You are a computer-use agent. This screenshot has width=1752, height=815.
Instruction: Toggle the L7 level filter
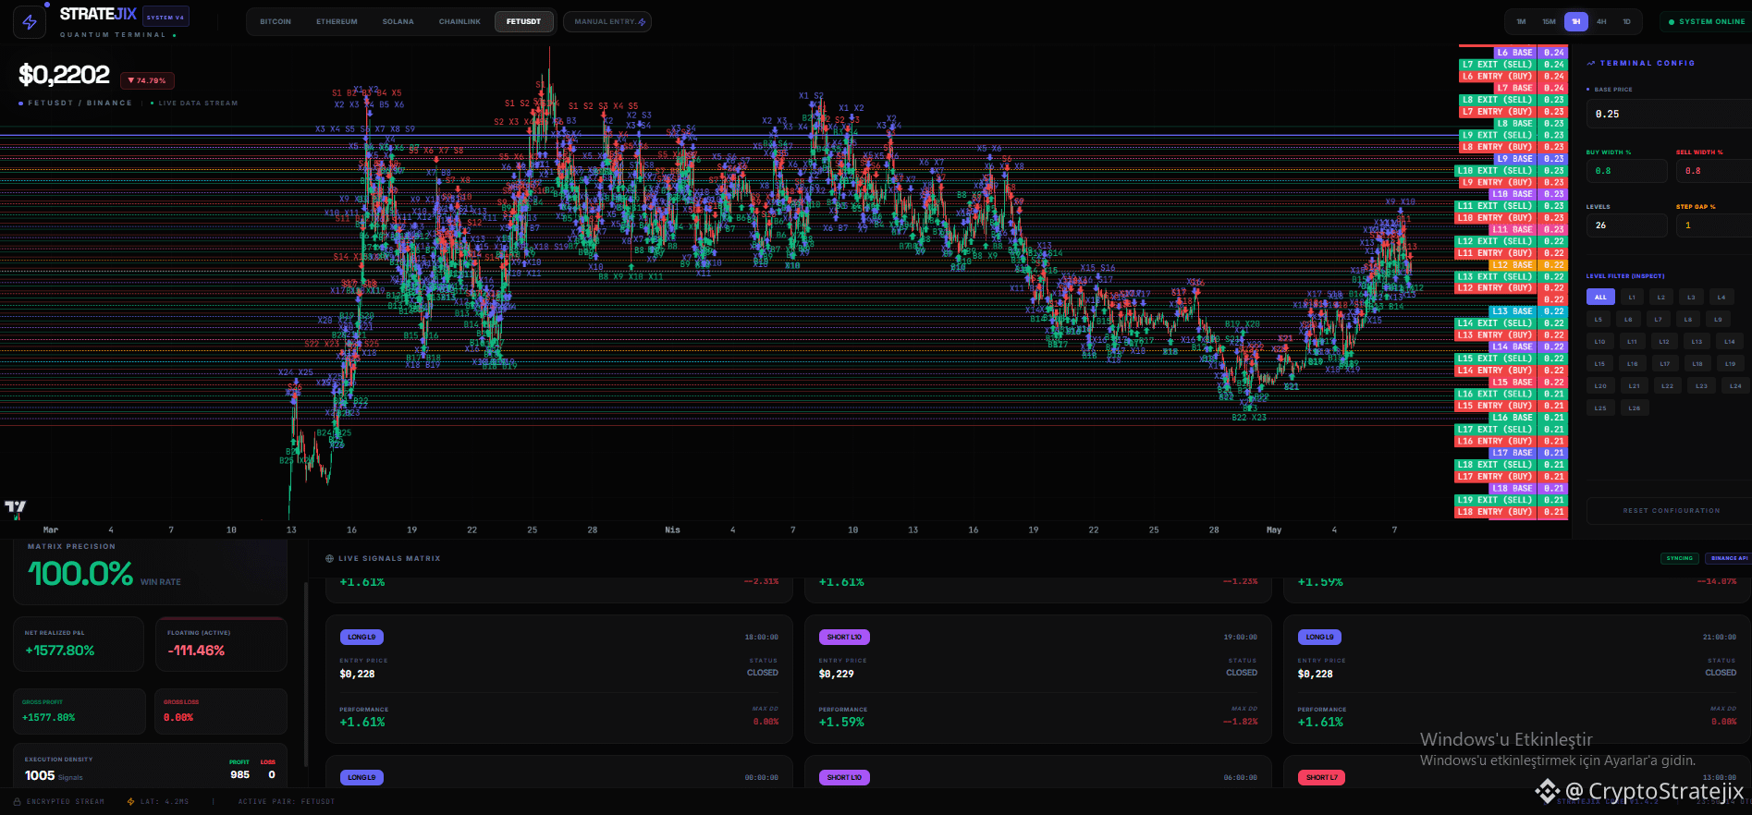(1659, 320)
